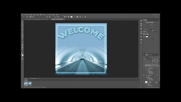The width and height of the screenshot is (181, 102).
Task: Select first animation frame thumbnail
Action: [26, 83]
